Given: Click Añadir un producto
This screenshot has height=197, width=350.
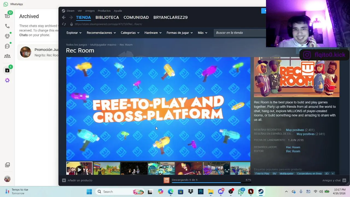Looking at the screenshot, I should click(x=77, y=180).
